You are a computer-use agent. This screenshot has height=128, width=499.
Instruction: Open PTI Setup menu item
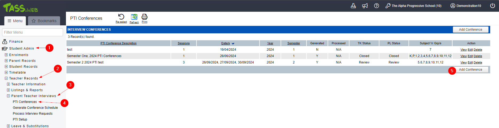pos(20,119)
